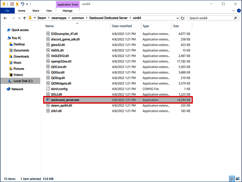
Task: Click the Starbound Dedicated Server breadcrumb
Action: [x=108, y=18]
